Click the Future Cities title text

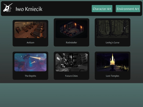point(71,76)
